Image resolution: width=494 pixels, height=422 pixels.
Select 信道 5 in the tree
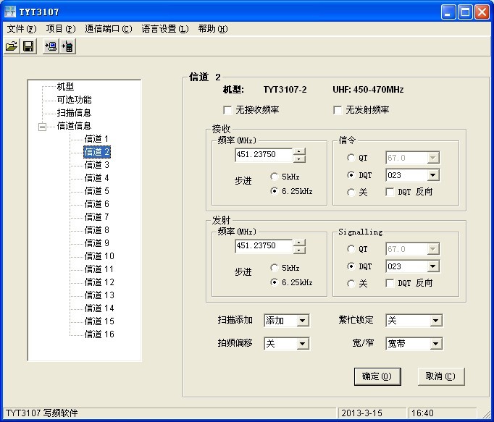coord(97,191)
